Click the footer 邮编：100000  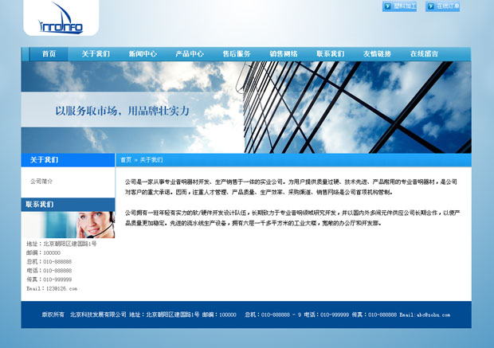click(219, 315)
